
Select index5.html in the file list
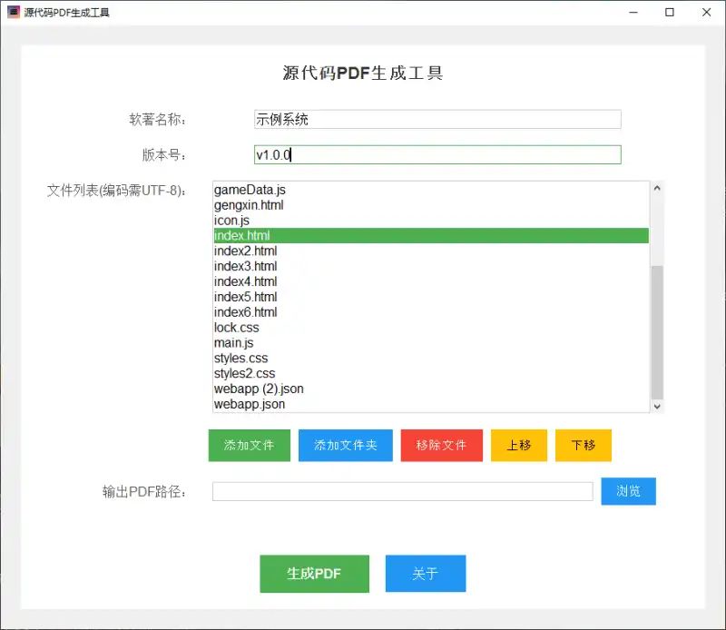431,297
